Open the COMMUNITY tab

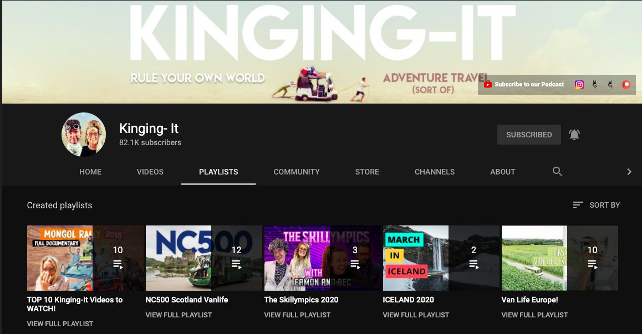coord(297,172)
